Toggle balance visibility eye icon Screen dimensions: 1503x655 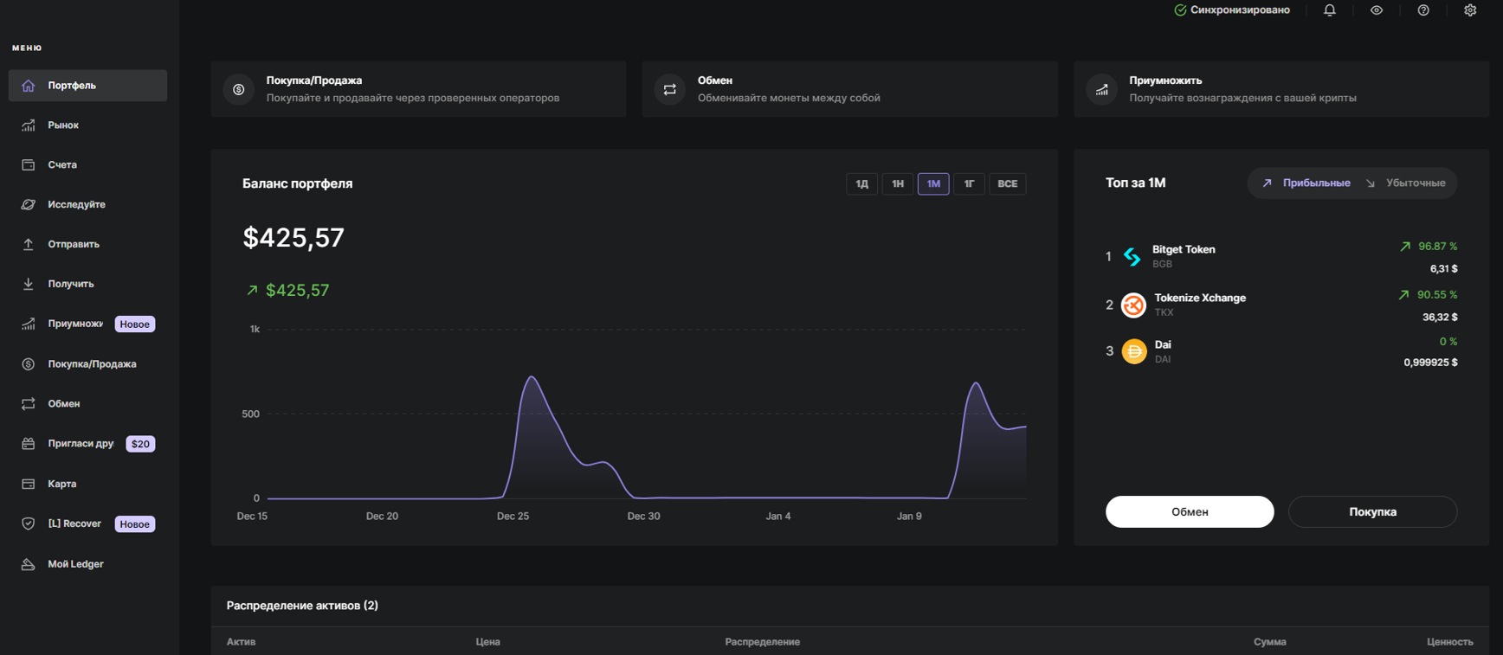(1377, 10)
